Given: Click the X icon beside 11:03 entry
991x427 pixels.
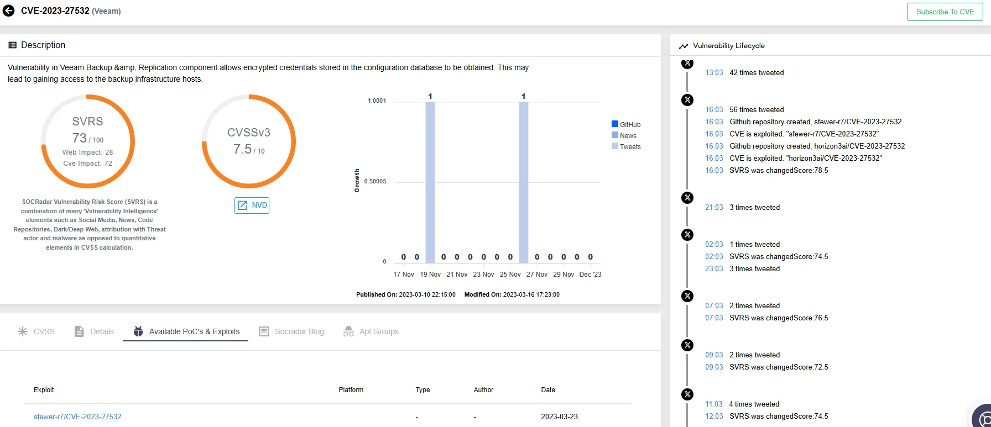Looking at the screenshot, I should pyautogui.click(x=687, y=394).
